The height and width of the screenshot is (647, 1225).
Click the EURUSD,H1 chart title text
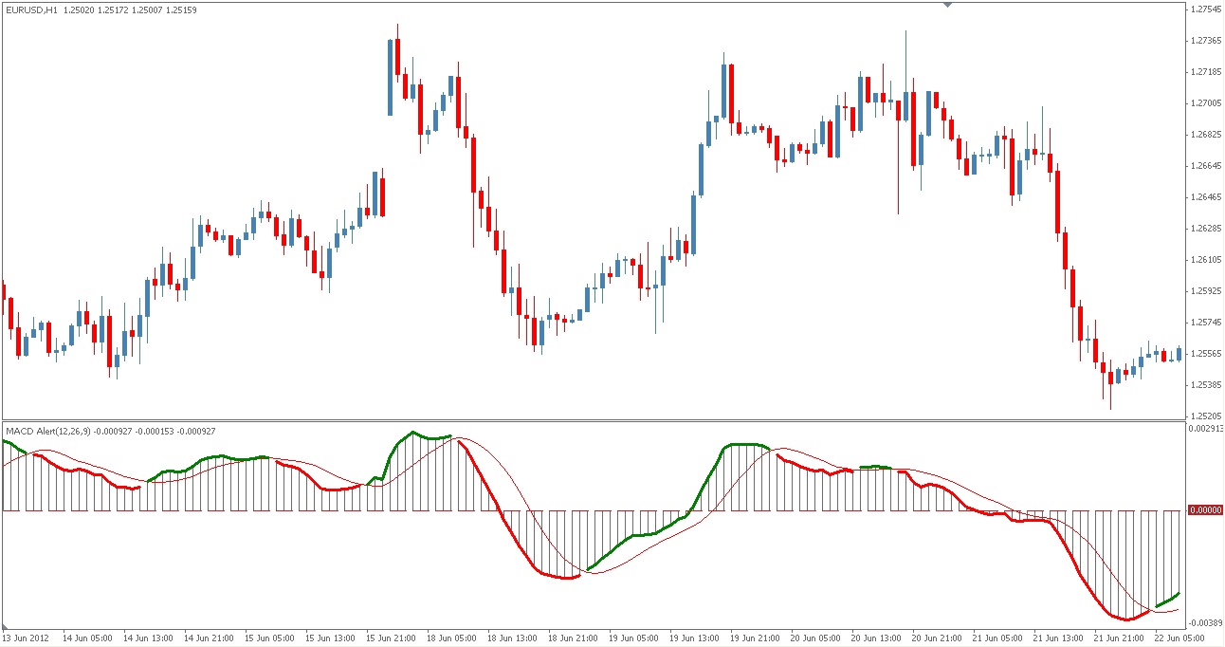coord(32,10)
